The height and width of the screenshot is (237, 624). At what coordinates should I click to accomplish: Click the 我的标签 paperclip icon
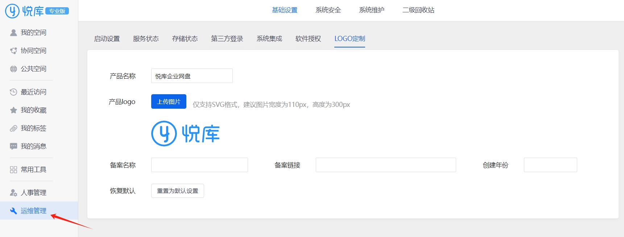13,128
